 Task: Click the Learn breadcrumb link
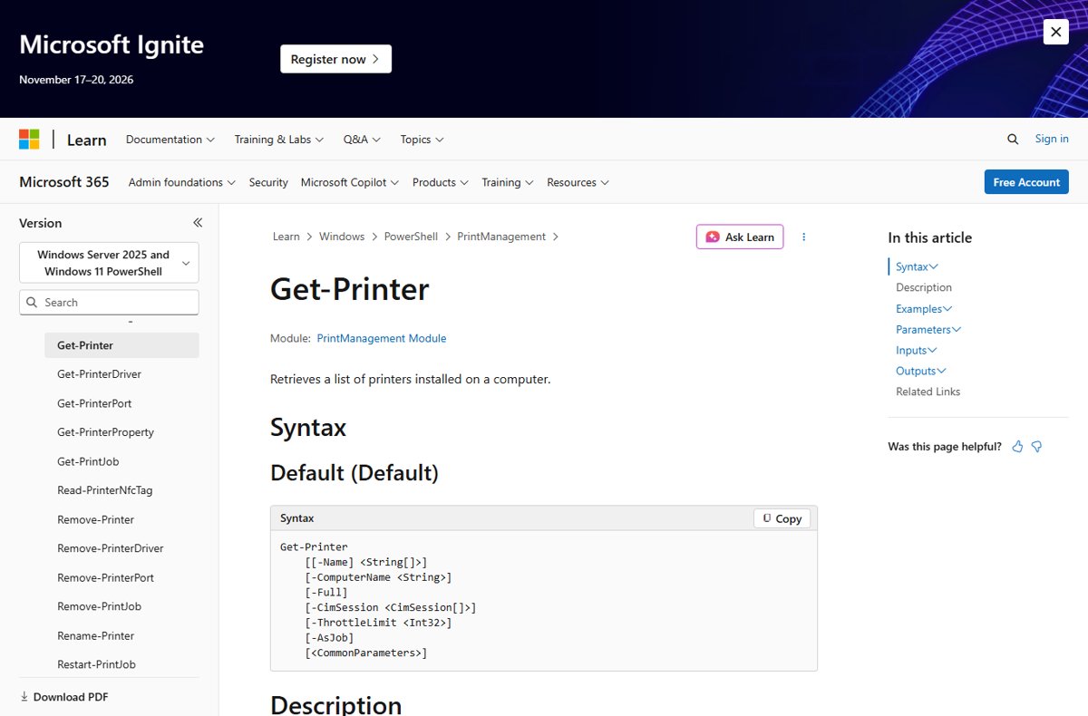pos(286,237)
